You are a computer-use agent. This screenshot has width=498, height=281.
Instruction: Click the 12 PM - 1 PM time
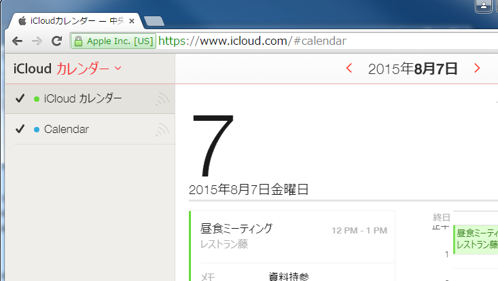pyautogui.click(x=359, y=231)
